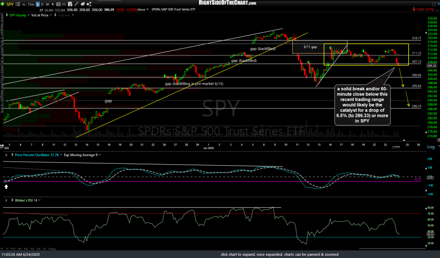
Task: Click the timestamp 11:03:26 AM 6/24/2020
Action: click(x=21, y=255)
